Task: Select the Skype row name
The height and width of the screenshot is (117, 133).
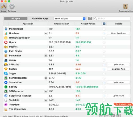Action: (x=13, y=73)
